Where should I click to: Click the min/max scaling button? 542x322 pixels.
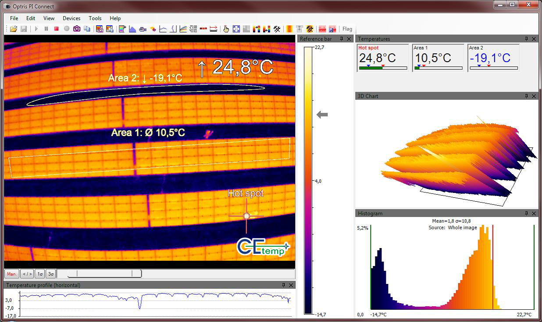(x=27, y=274)
